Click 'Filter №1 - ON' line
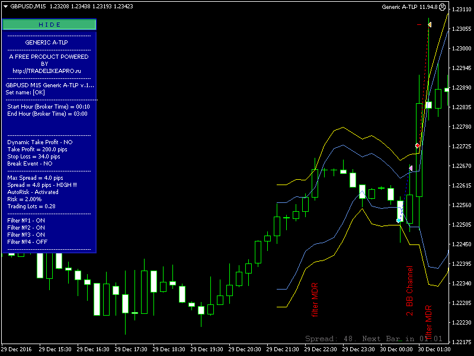 coord(26,220)
